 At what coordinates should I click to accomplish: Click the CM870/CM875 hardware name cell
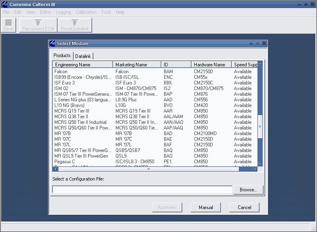coord(209,88)
